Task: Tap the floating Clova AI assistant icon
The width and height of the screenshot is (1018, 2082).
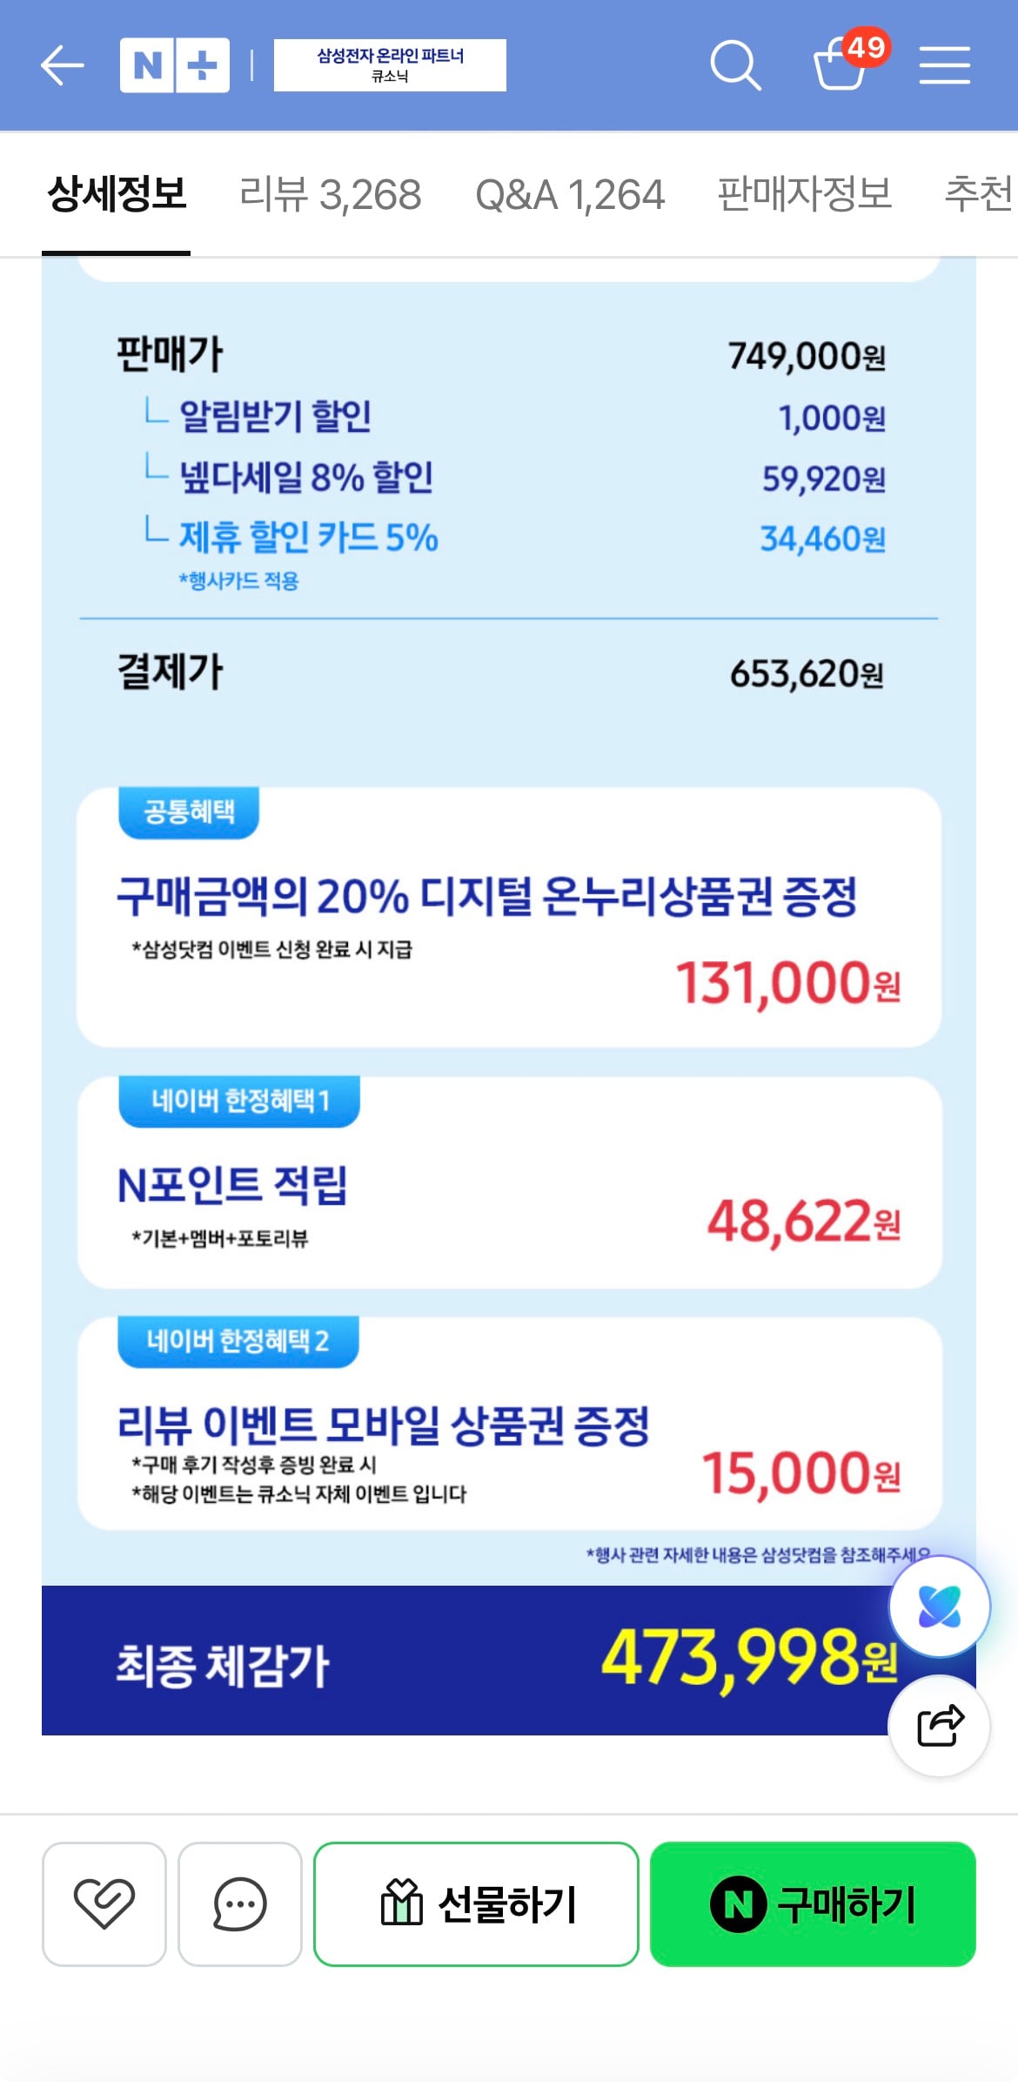Action: [939, 1607]
